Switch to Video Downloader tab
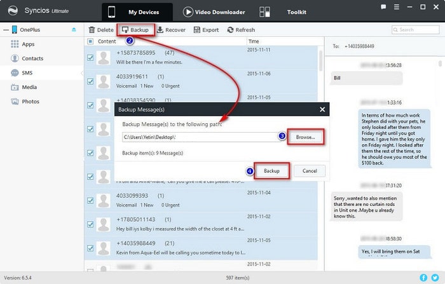The height and width of the screenshot is (284, 445). click(x=214, y=12)
